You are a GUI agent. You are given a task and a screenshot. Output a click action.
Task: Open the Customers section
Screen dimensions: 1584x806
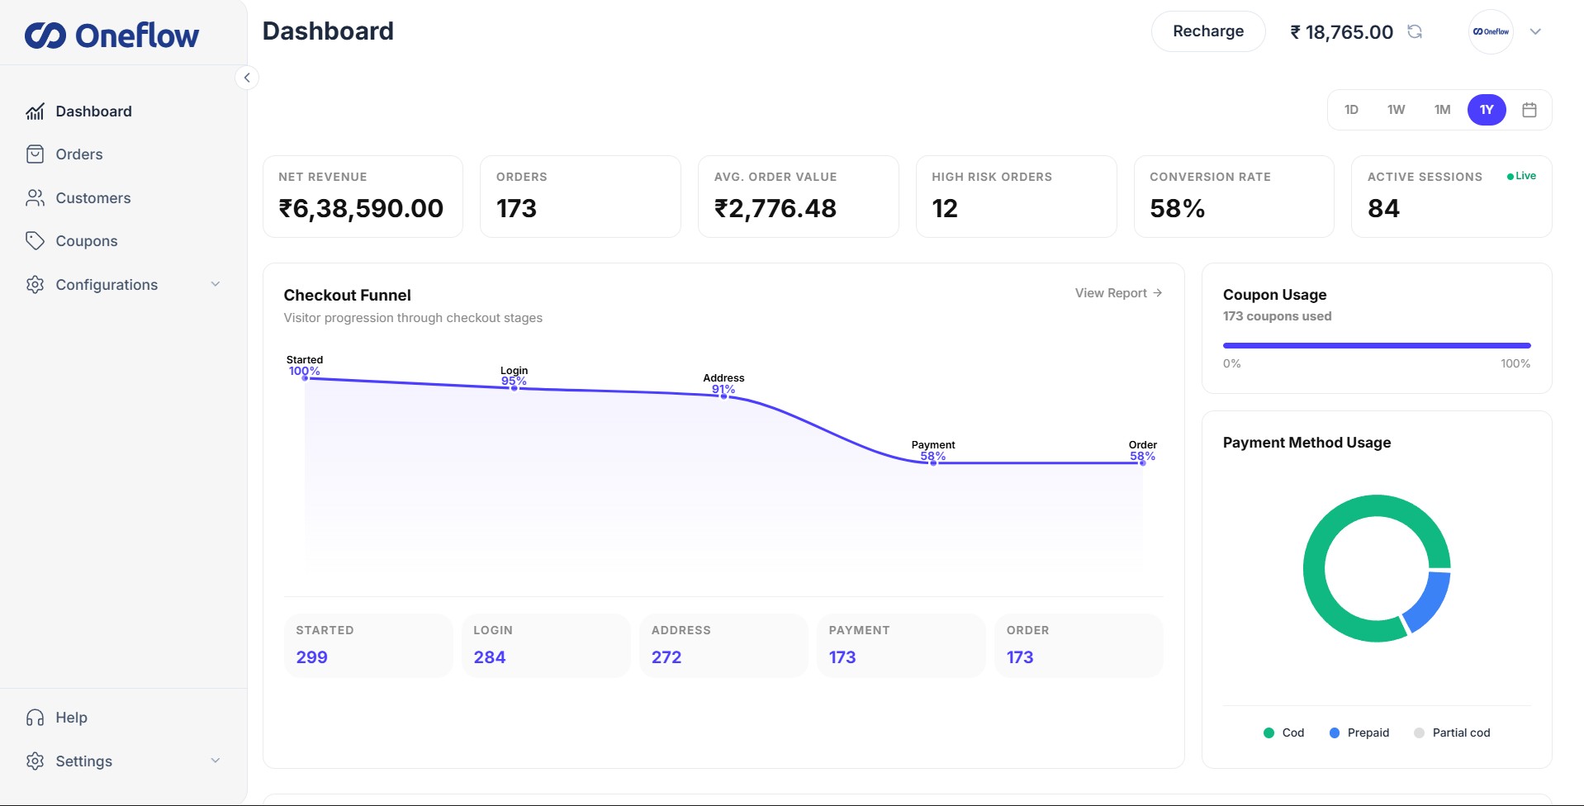click(35, 198)
